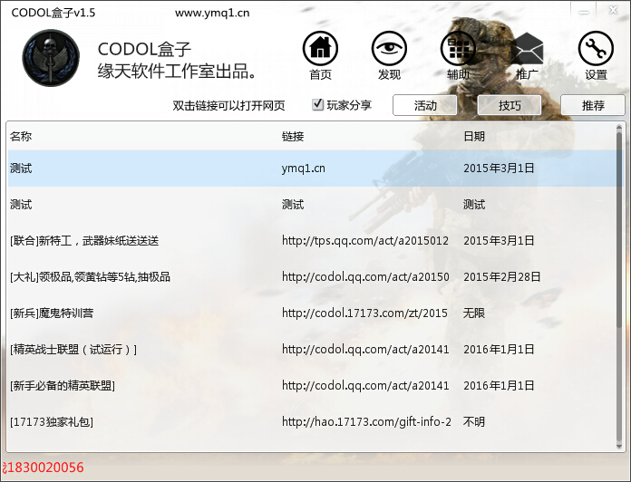Image resolution: width=631 pixels, height=482 pixels.
Task: Switch to the 技巧 tab button
Action: click(x=509, y=105)
